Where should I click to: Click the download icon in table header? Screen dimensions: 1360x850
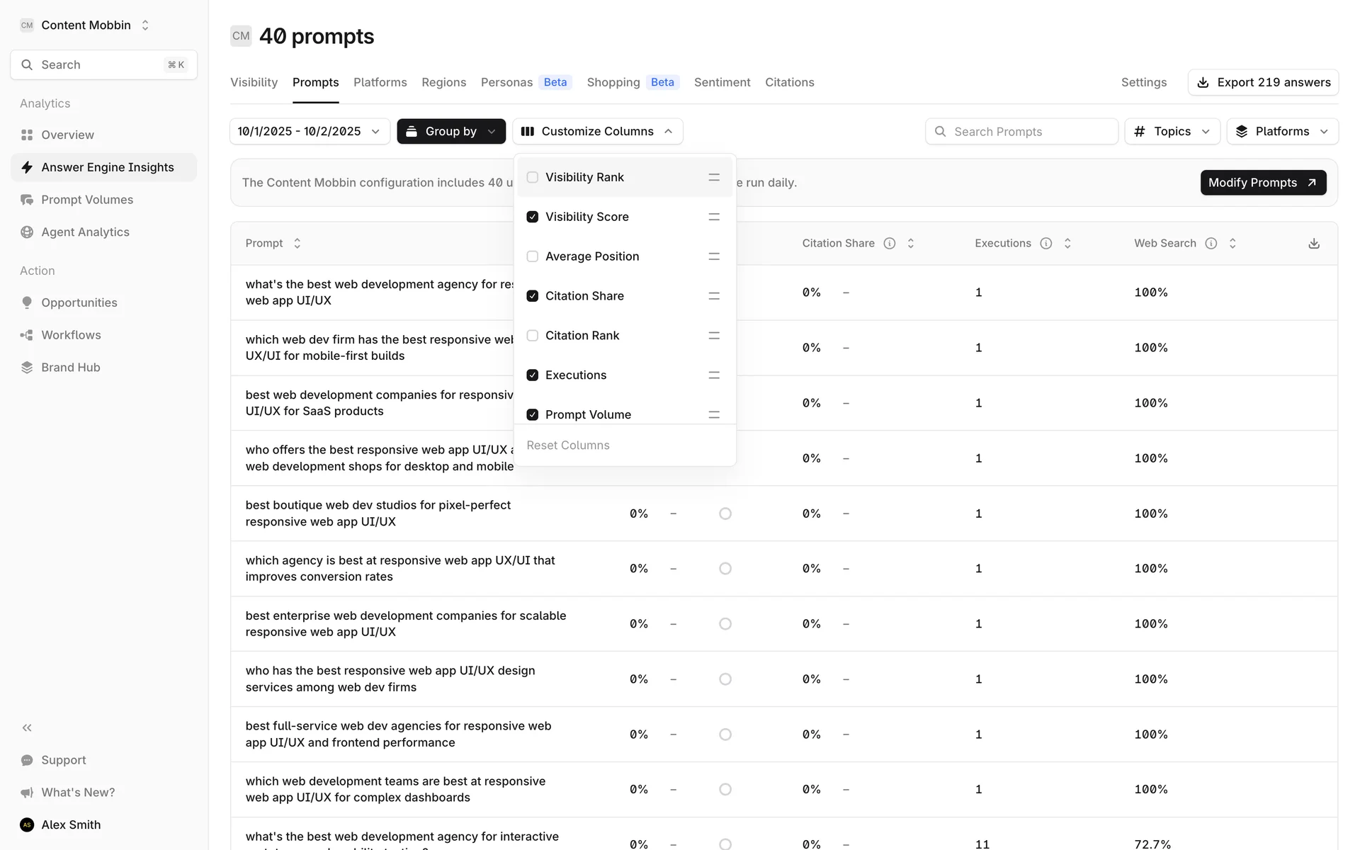coord(1313,244)
